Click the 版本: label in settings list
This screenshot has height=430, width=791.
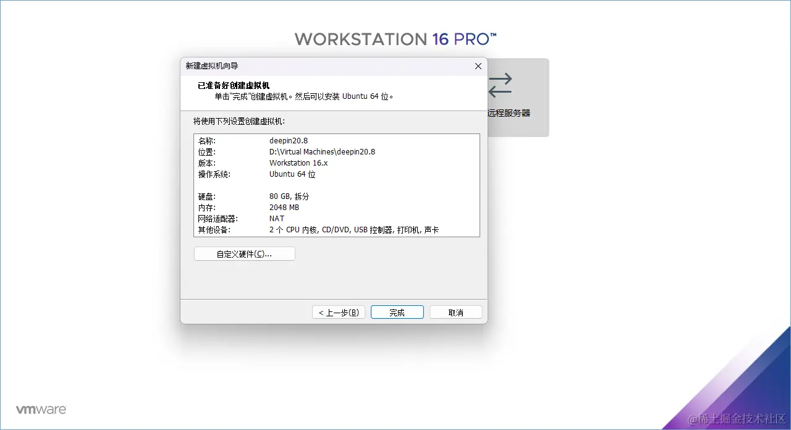pos(207,163)
